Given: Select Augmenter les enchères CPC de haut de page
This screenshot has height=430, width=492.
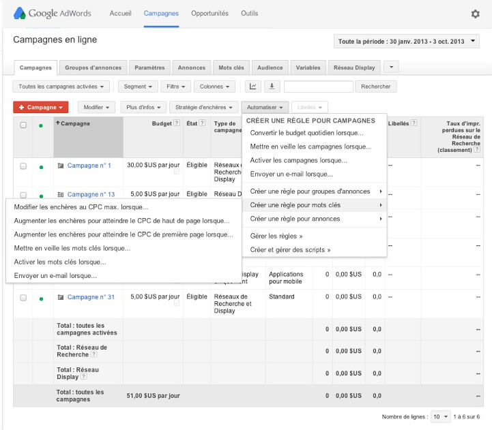Looking at the screenshot, I should pyautogui.click(x=124, y=221).
